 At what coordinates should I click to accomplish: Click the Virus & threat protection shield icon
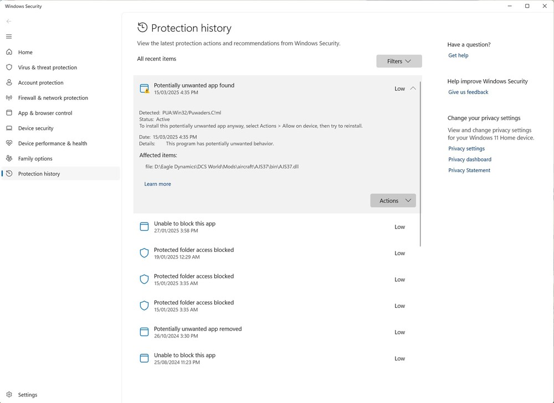click(x=9, y=68)
